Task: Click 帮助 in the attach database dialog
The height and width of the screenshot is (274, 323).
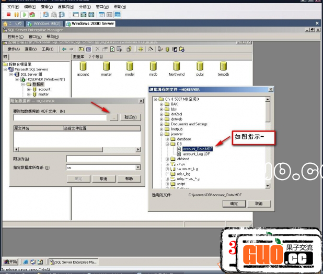Action: (x=129, y=179)
